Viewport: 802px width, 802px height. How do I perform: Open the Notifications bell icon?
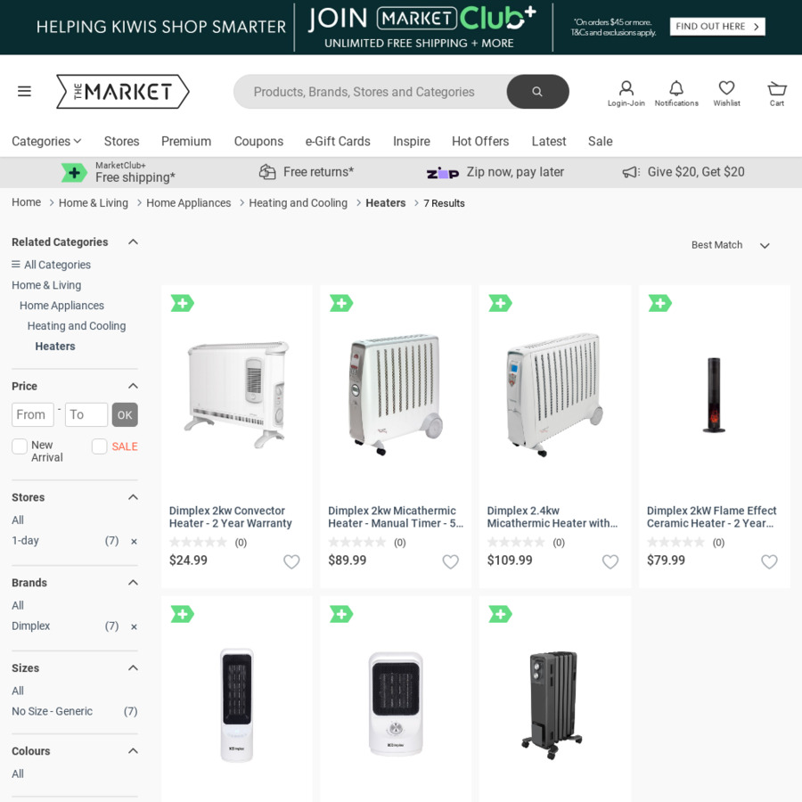[x=676, y=92]
